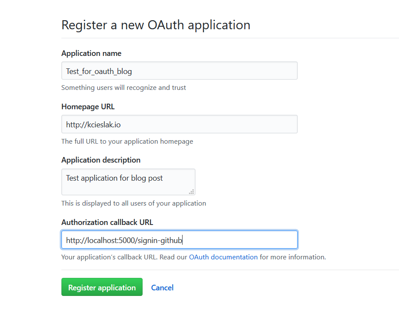The image size is (399, 314).
Task: Select the "Application description" label
Action: pos(101,160)
